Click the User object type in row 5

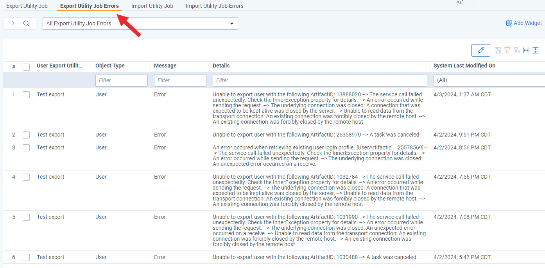[x=101, y=217]
